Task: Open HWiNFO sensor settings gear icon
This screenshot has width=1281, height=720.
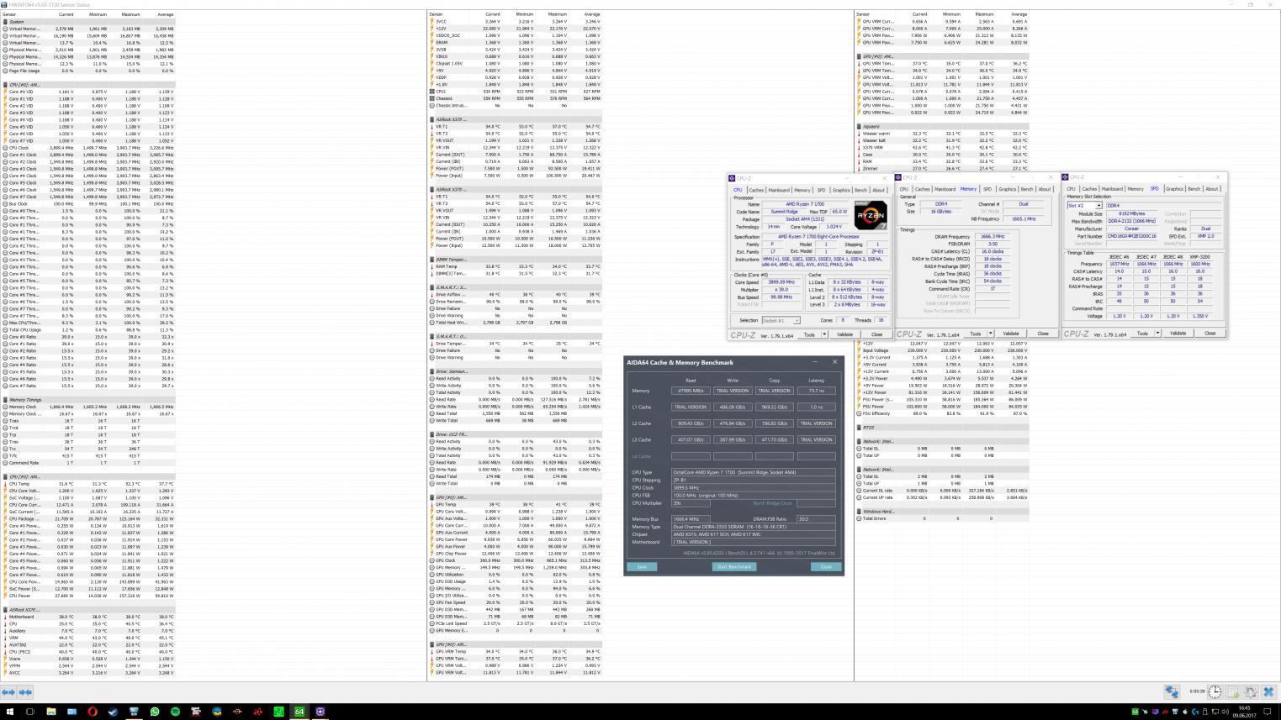Action: point(1251,692)
